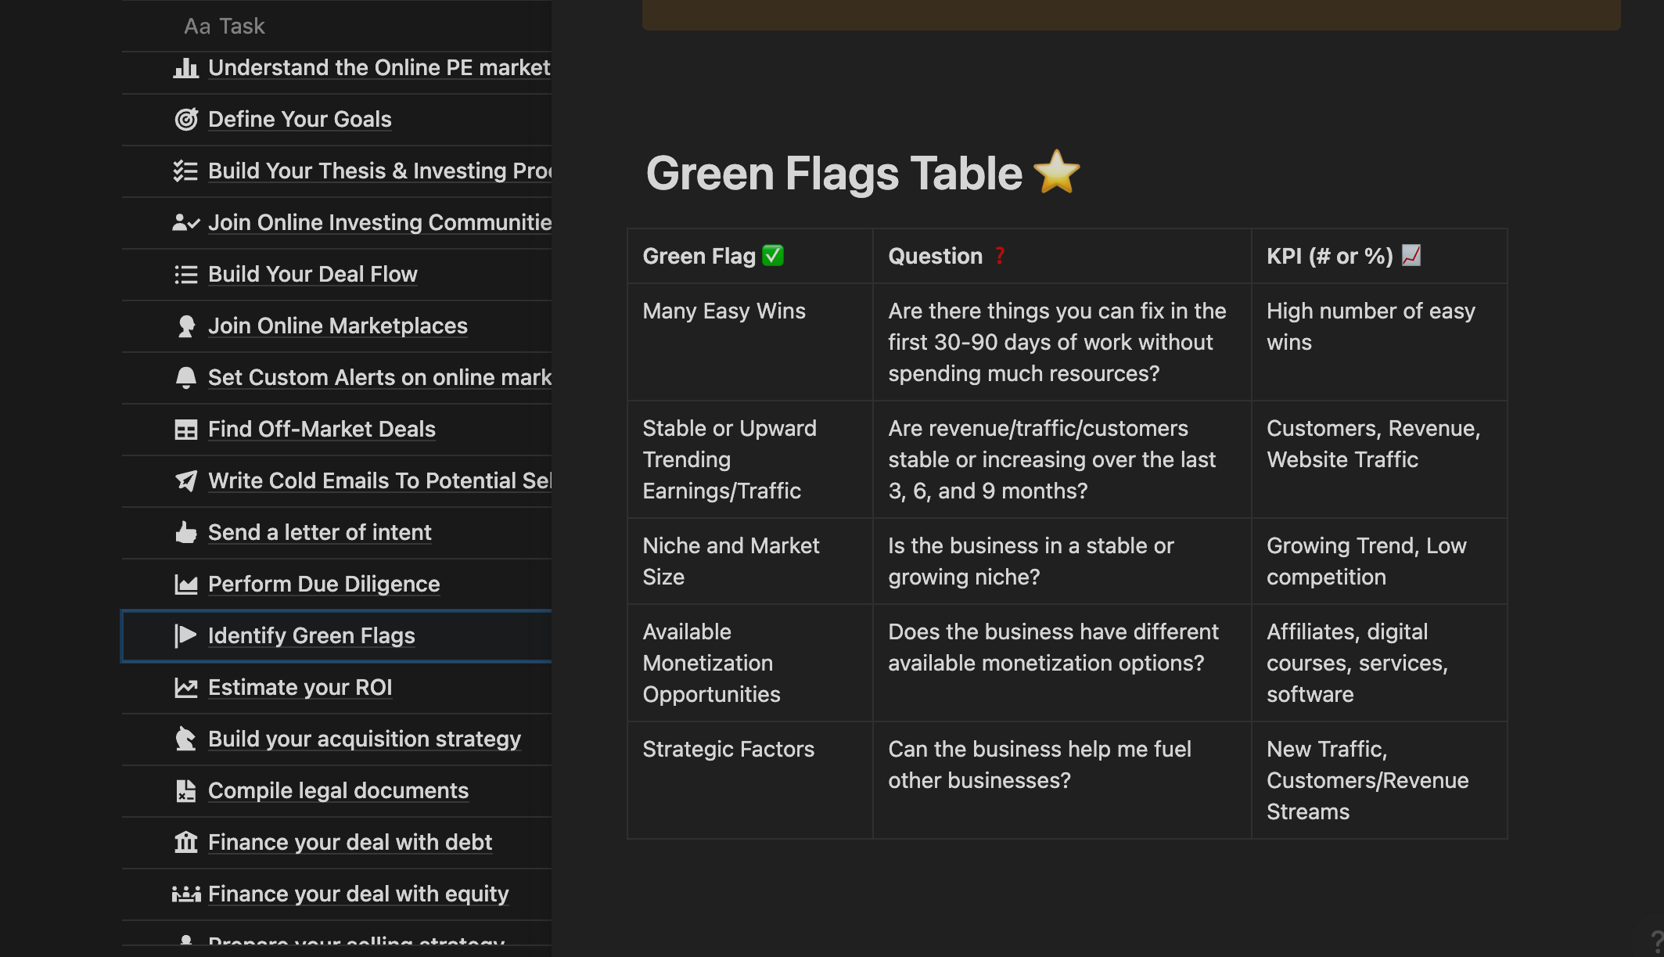Click the Available Monetization Opportunities cell
Screen dimensions: 1664x957
tap(749, 663)
